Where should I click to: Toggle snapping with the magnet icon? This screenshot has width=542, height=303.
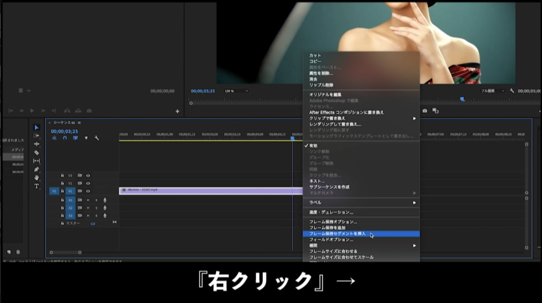(65, 138)
